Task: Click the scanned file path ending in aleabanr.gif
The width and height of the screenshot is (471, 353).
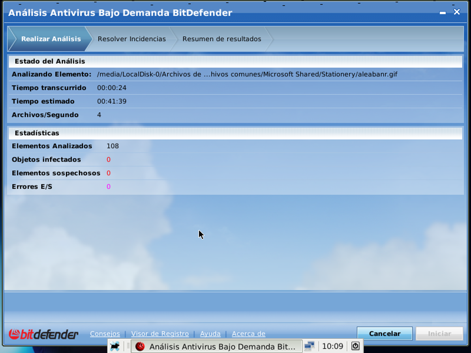Action: [x=247, y=74]
